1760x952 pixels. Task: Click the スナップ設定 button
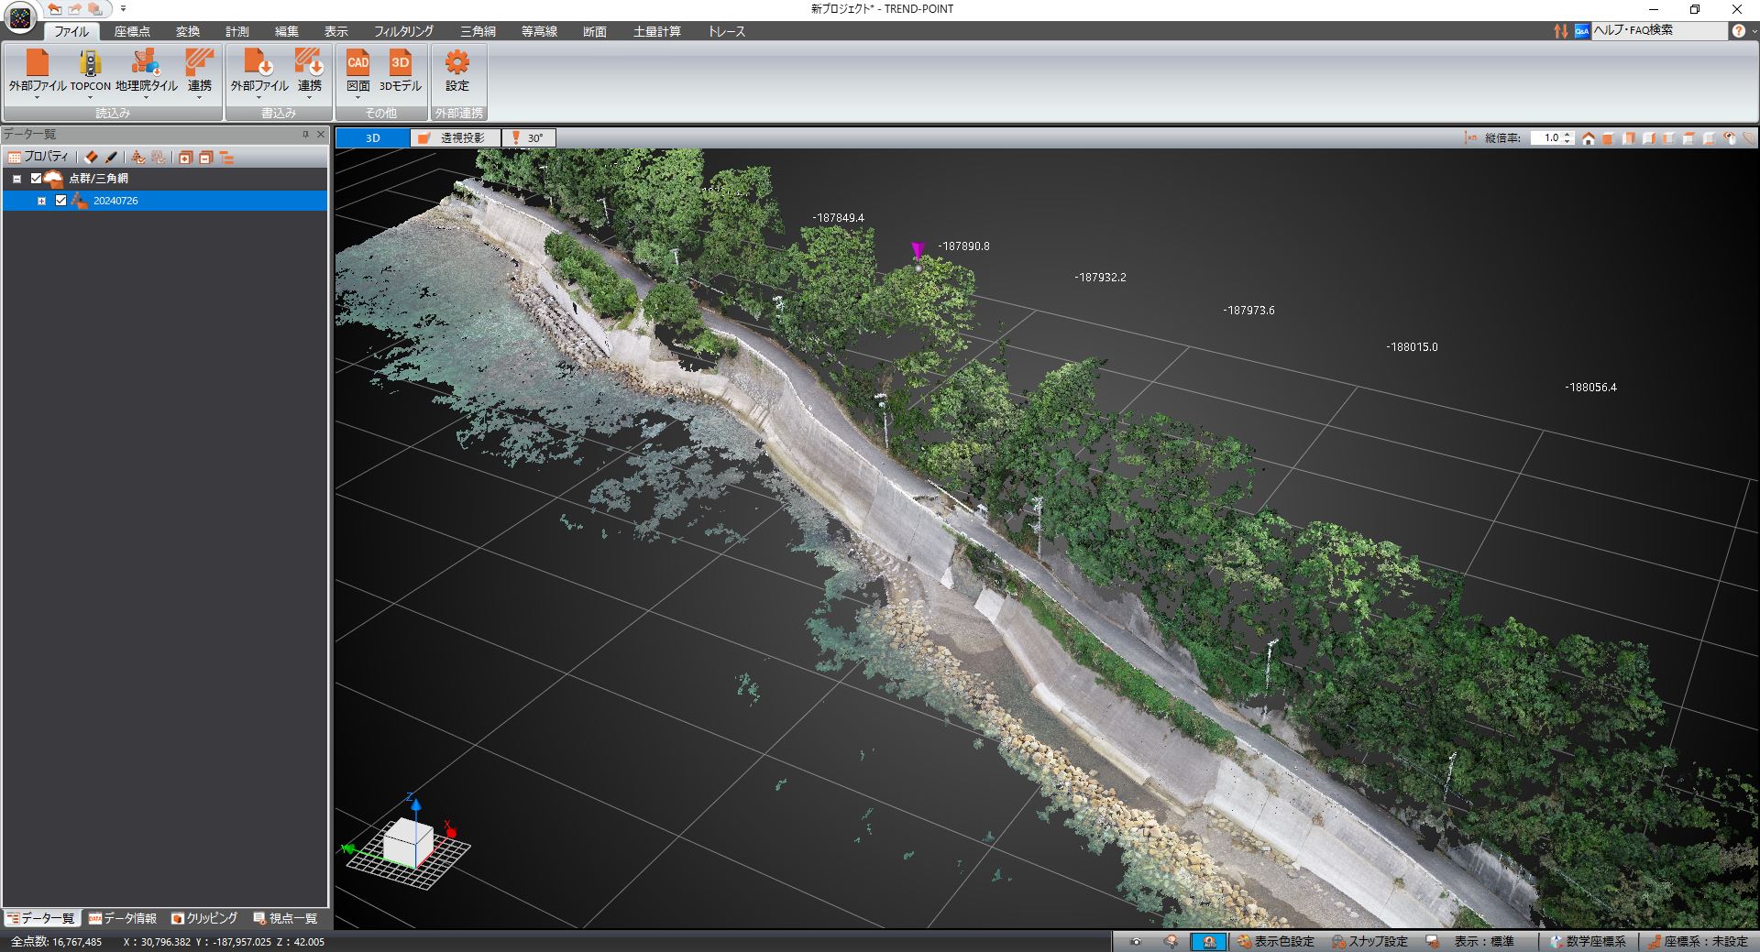point(1369,942)
